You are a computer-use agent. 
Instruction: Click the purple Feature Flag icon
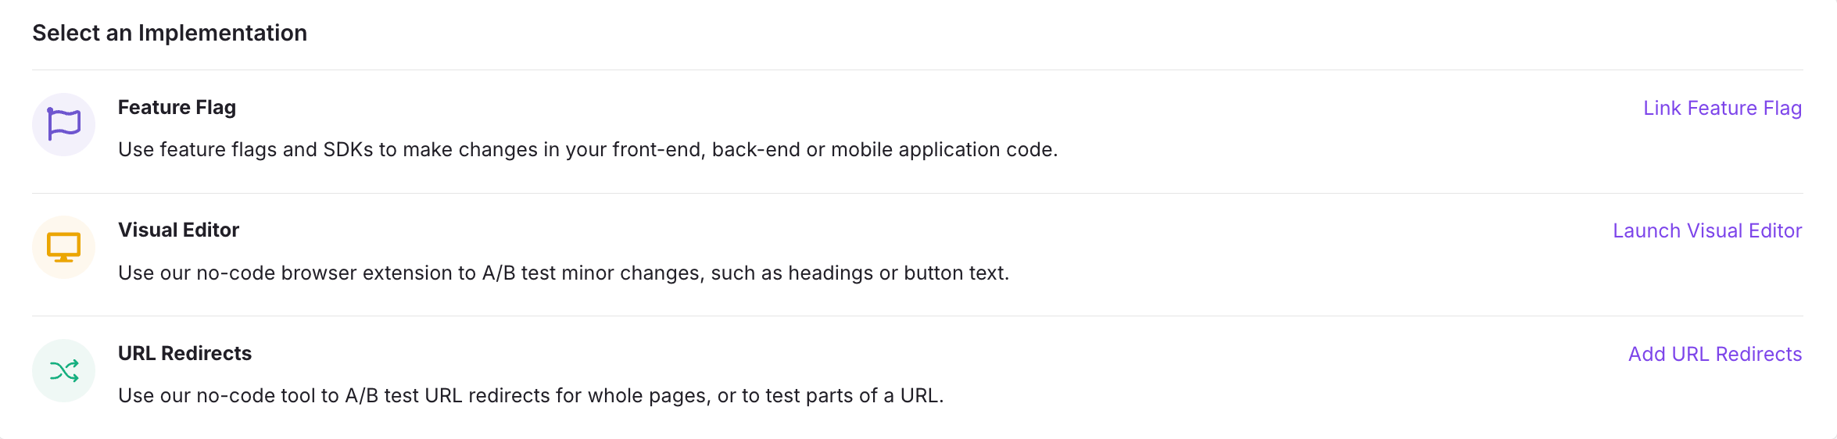coord(63,124)
